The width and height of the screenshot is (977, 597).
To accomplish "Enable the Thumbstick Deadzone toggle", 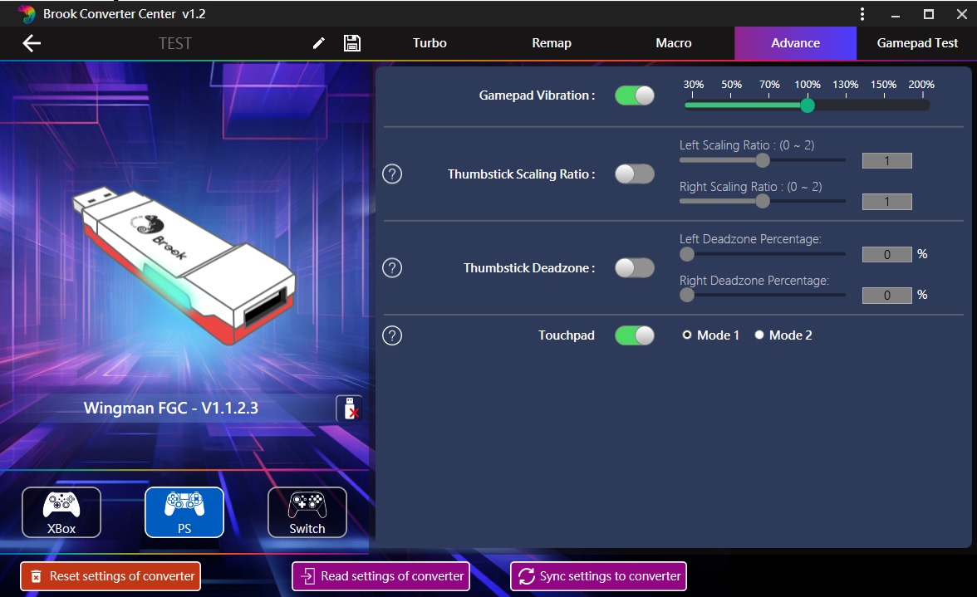I will pyautogui.click(x=635, y=267).
